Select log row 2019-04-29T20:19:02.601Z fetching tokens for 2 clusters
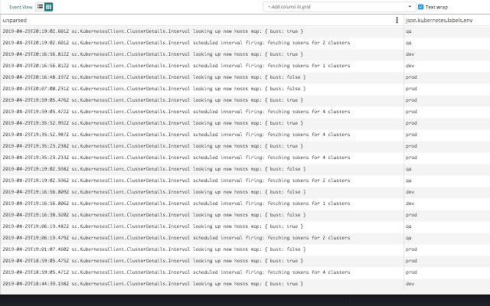Viewport: 490px width, 306px height. coord(245,43)
